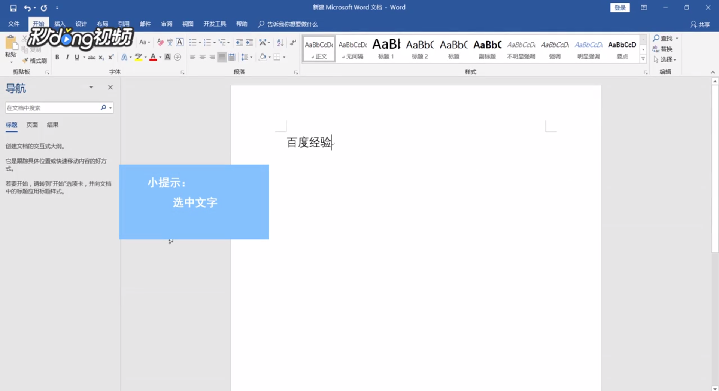719x391 pixels.
Task: Open the View (视图) tab
Action: (x=188, y=24)
